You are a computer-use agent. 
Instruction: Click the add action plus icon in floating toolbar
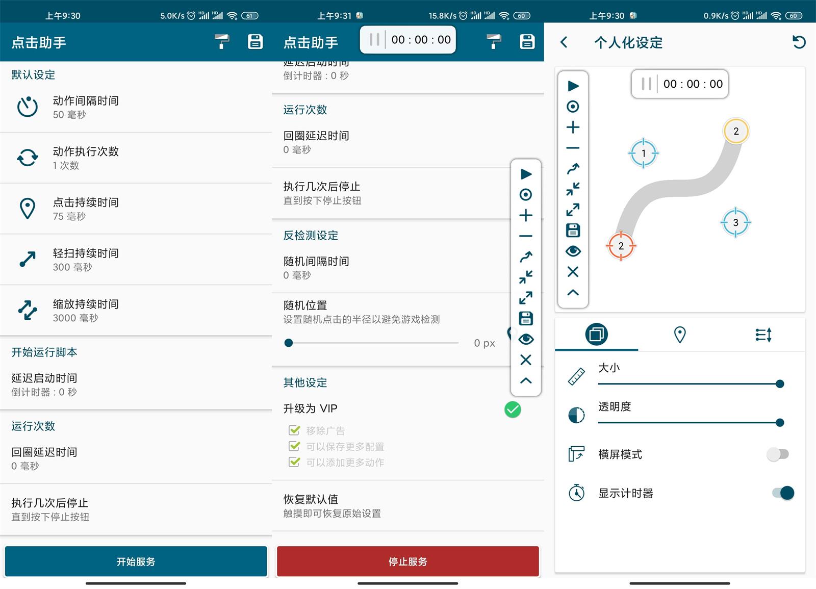tap(525, 215)
